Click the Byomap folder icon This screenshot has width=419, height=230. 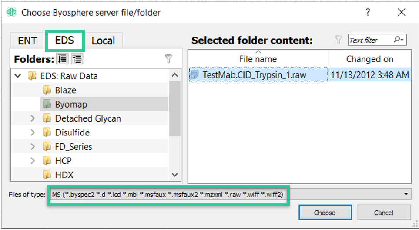tap(47, 104)
